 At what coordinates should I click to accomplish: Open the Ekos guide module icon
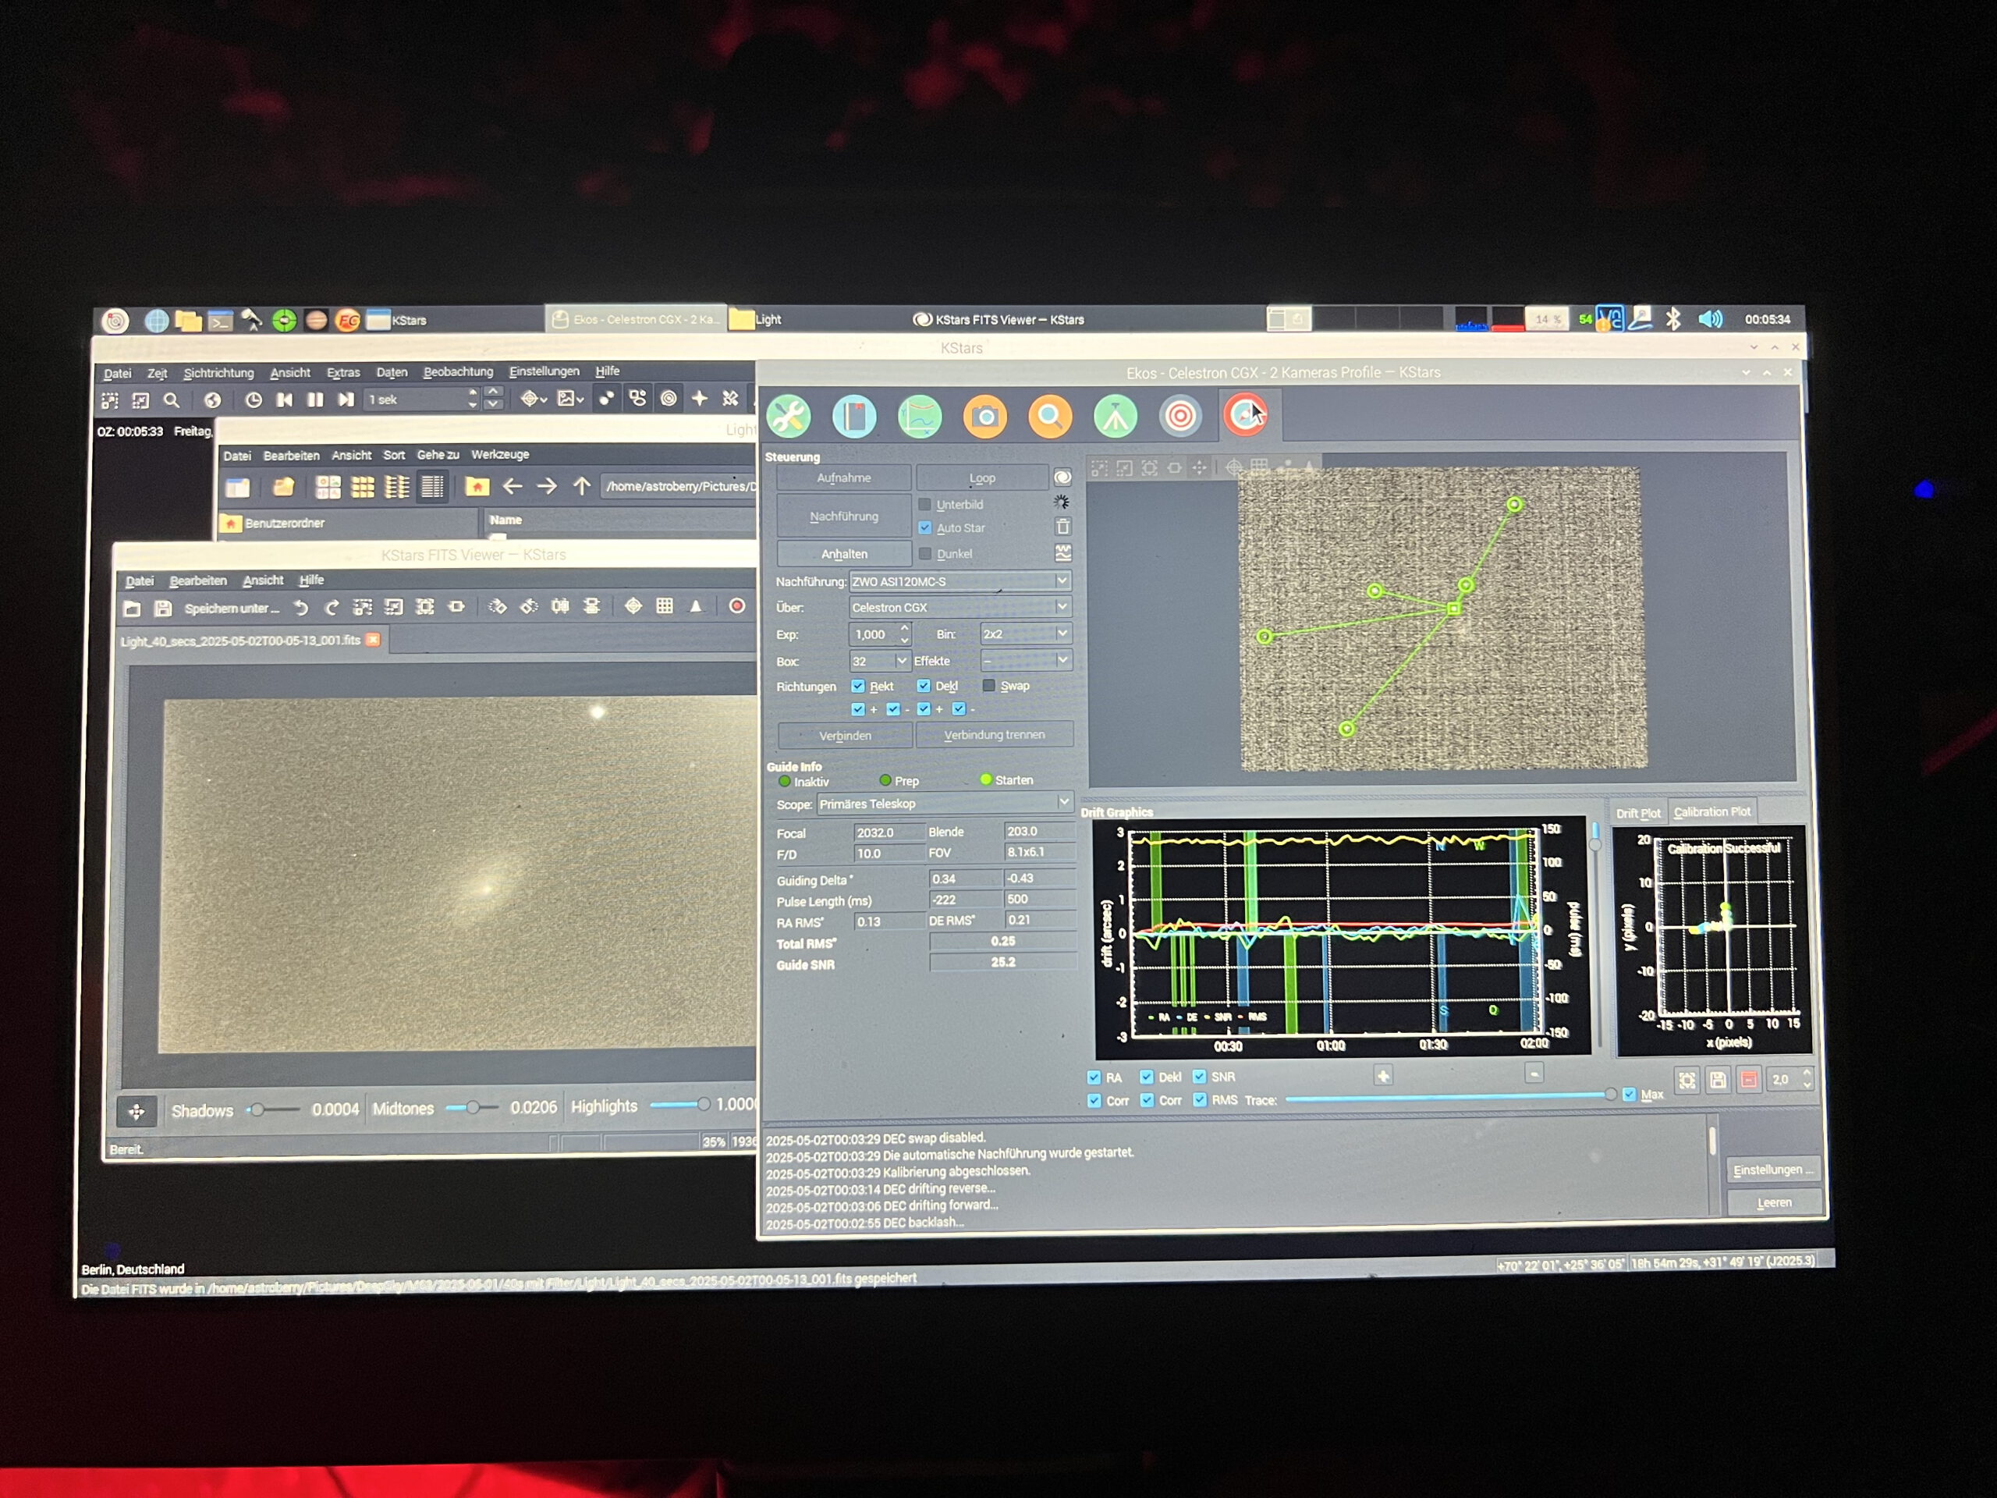1246,415
